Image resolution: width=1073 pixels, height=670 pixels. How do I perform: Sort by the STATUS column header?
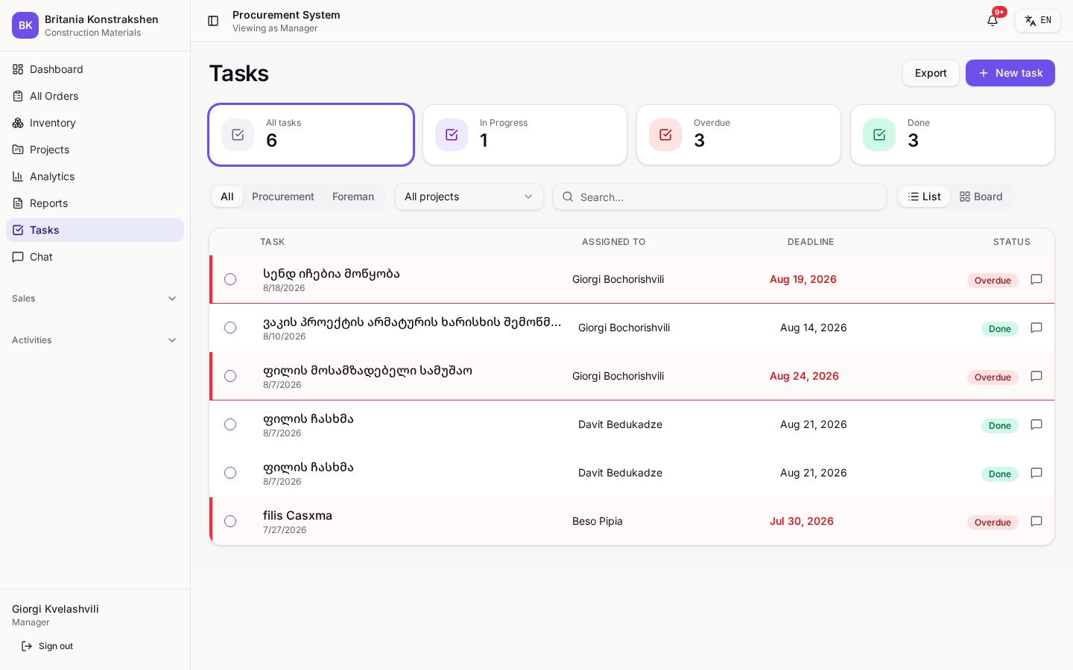1012,242
